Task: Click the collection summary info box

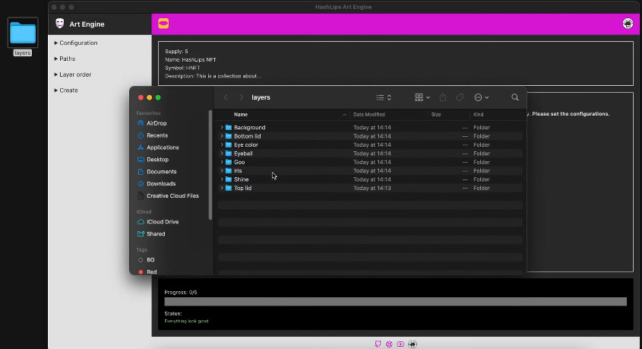Action: click(396, 64)
